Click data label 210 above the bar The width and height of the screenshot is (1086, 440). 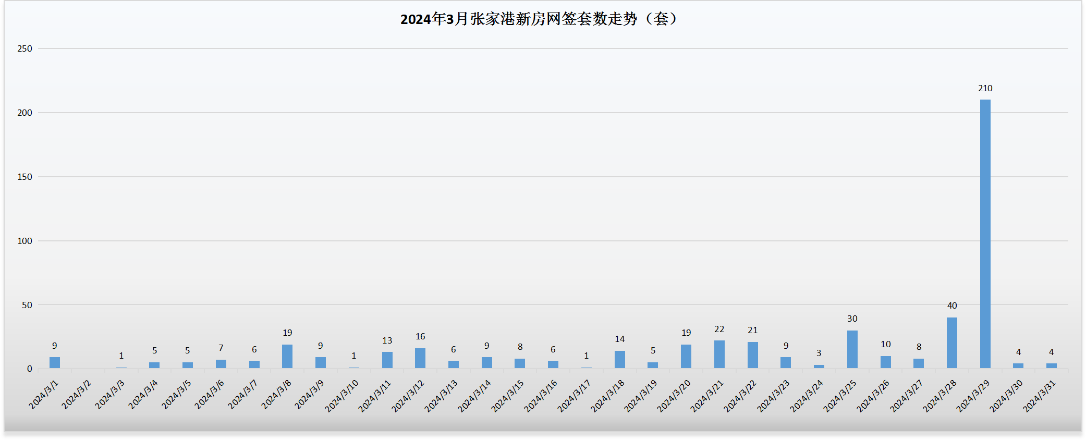pos(985,88)
